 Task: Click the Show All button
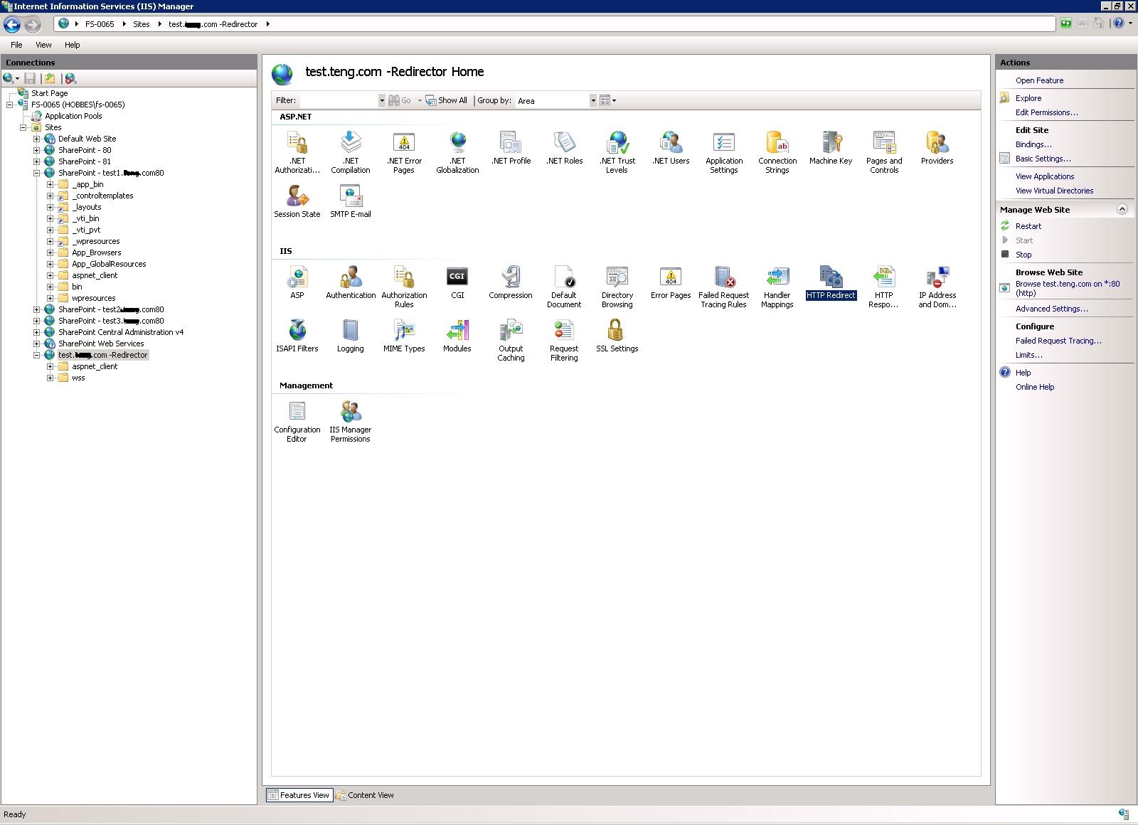tap(447, 100)
